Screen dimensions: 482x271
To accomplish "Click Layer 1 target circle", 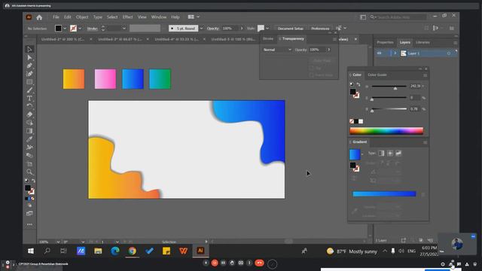I will pyautogui.click(x=449, y=53).
